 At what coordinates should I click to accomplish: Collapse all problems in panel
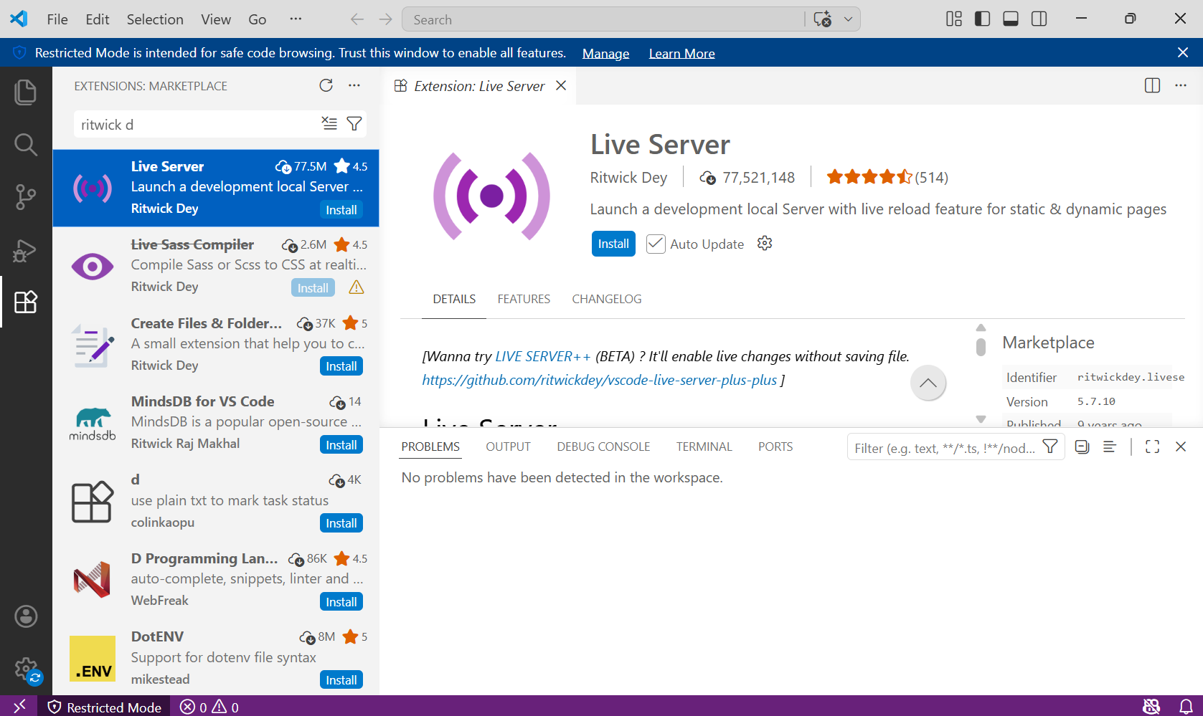(x=1082, y=447)
